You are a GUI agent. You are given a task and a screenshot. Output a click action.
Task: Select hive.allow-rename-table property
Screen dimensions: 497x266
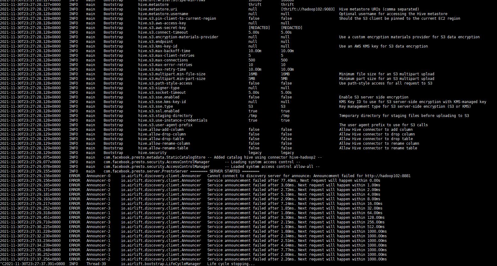[163, 148]
